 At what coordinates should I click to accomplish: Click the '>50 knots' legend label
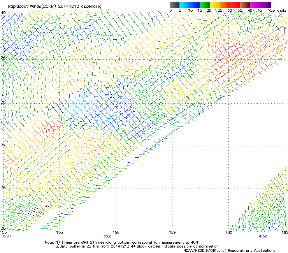pos(277,11)
